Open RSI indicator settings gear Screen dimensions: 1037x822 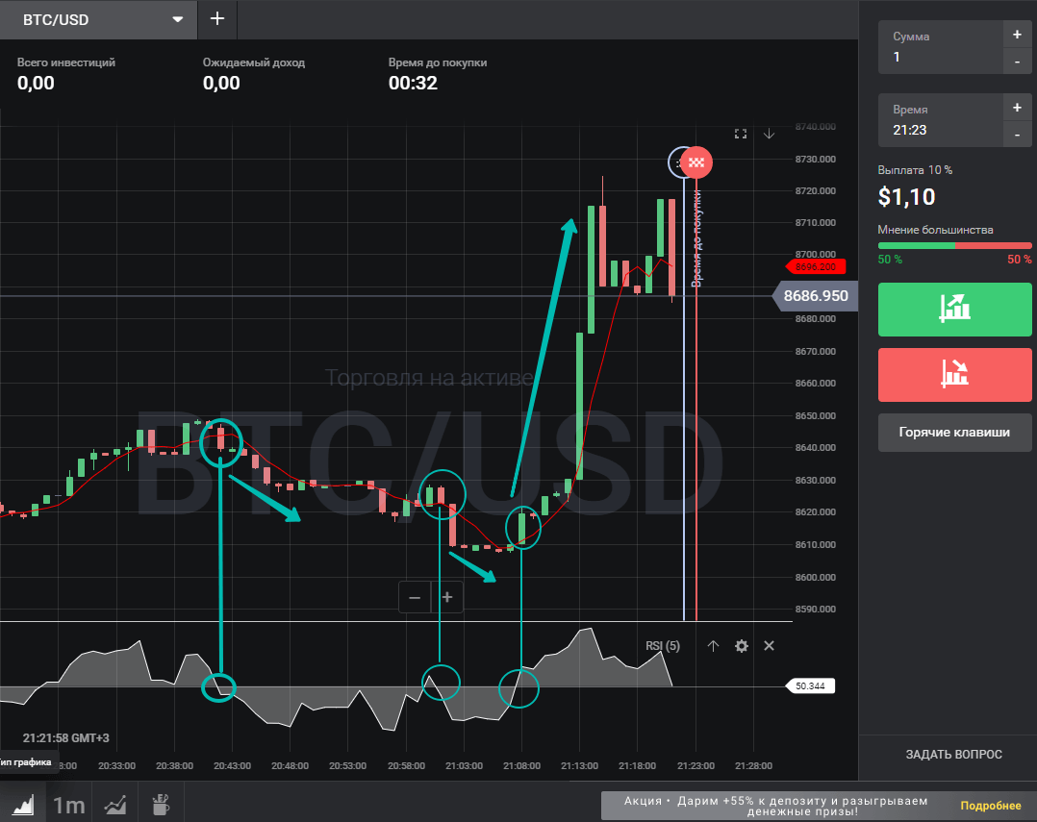pyautogui.click(x=741, y=646)
